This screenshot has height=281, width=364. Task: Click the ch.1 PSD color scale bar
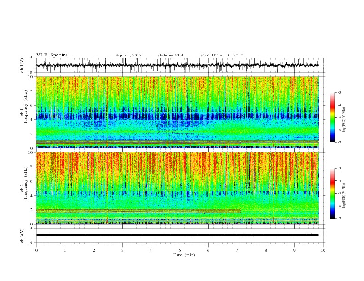[332, 118]
